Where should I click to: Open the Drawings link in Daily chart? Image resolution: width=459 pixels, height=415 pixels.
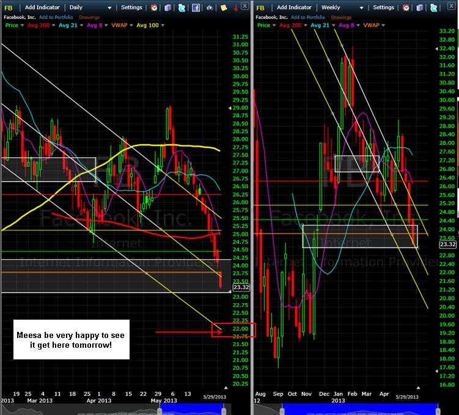[89, 17]
